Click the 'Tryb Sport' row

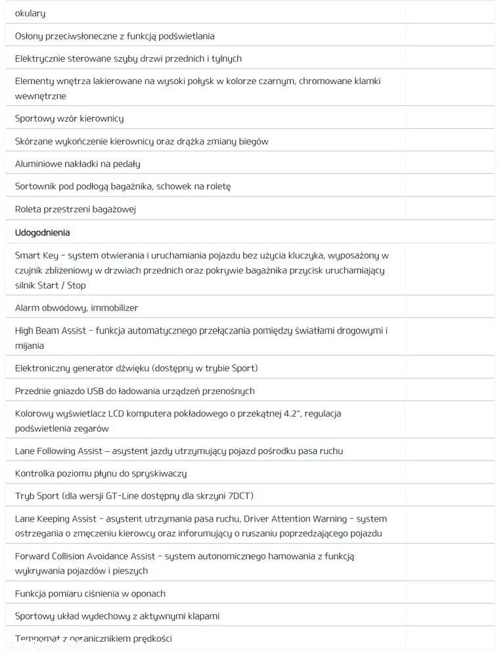[x=134, y=495]
